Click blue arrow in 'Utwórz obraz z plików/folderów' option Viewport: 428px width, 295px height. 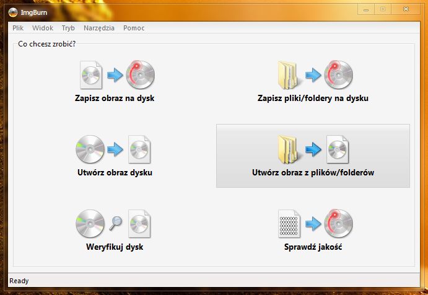tap(313, 149)
